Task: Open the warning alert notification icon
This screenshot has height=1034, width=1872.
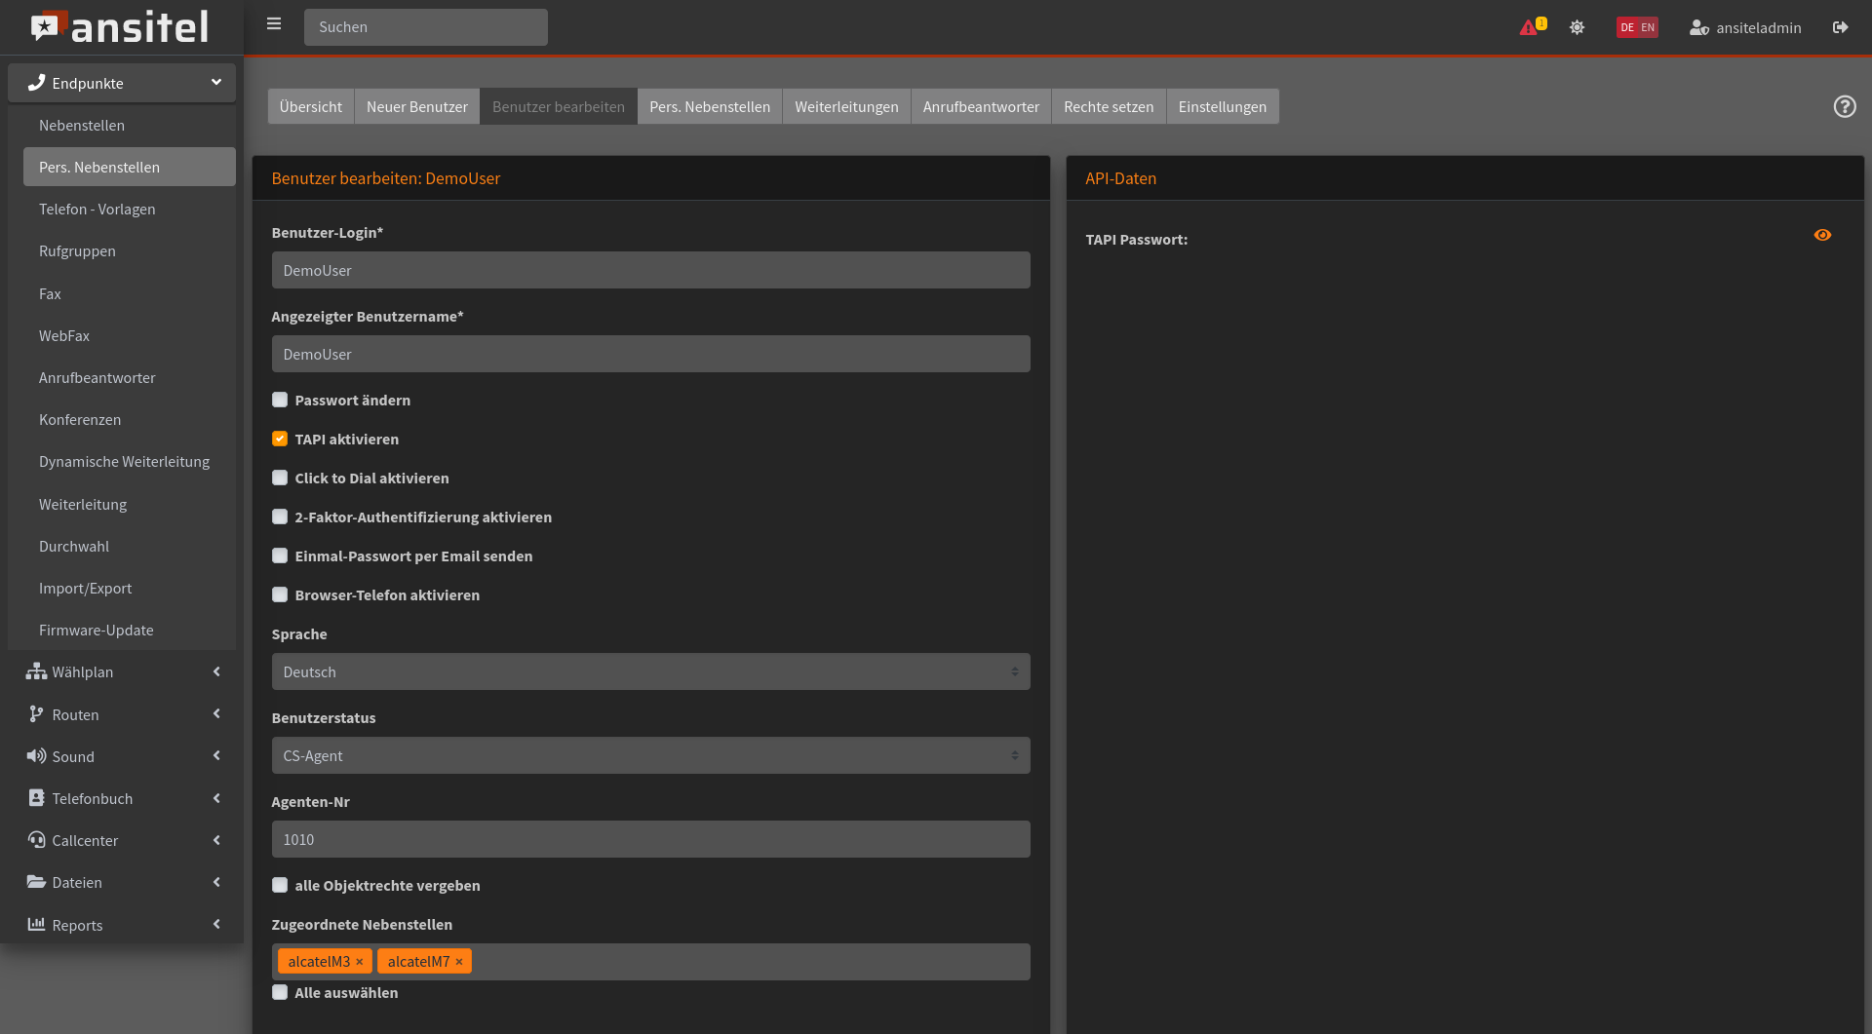Action: [x=1529, y=27]
